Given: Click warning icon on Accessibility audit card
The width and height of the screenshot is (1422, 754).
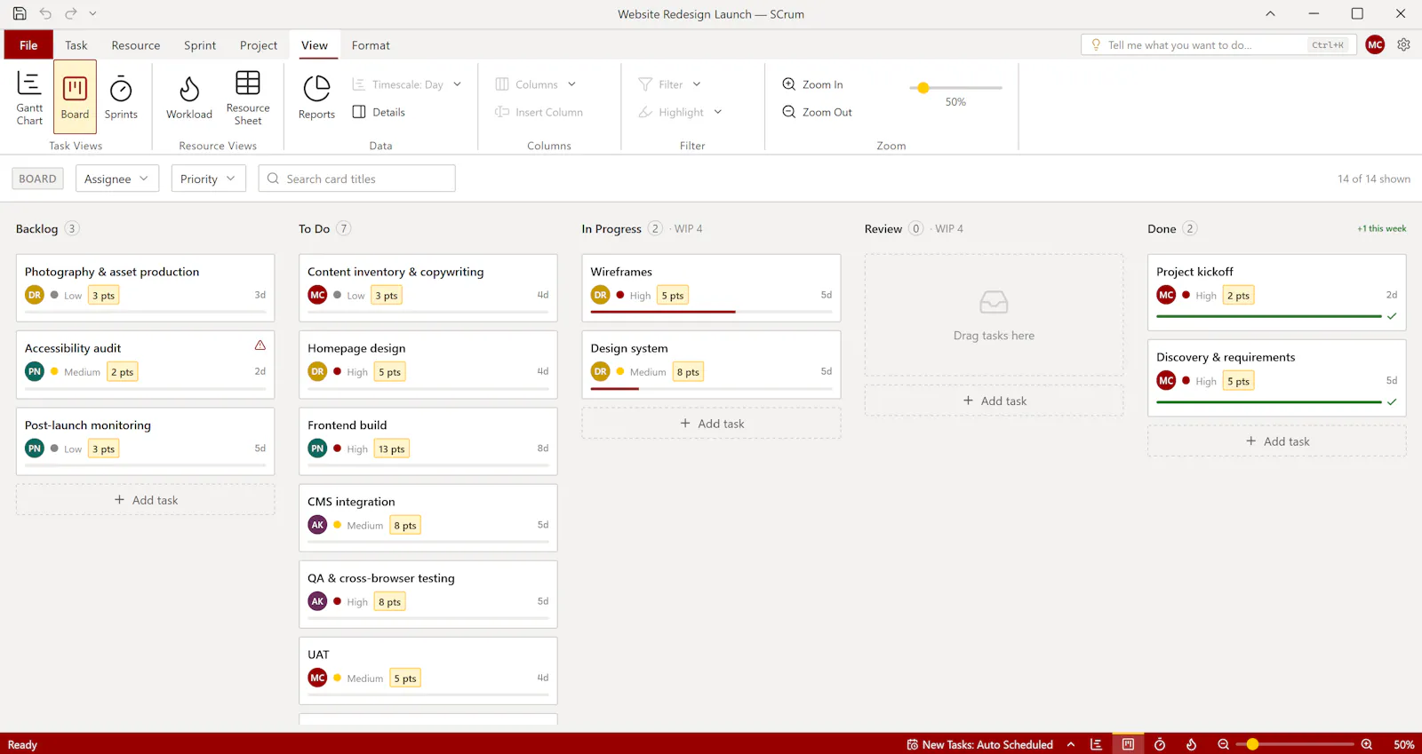Looking at the screenshot, I should coord(260,345).
